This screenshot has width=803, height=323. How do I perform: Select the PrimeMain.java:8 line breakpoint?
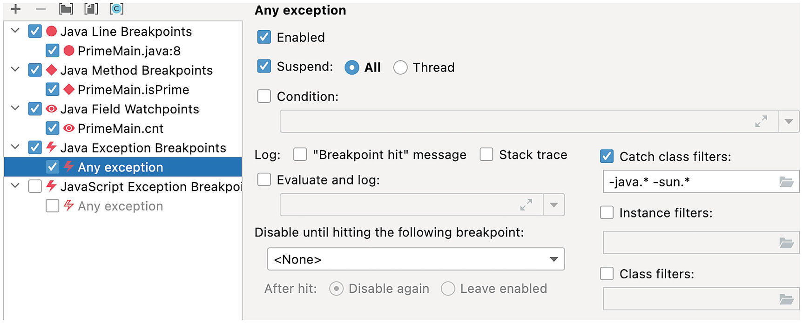[x=129, y=51]
